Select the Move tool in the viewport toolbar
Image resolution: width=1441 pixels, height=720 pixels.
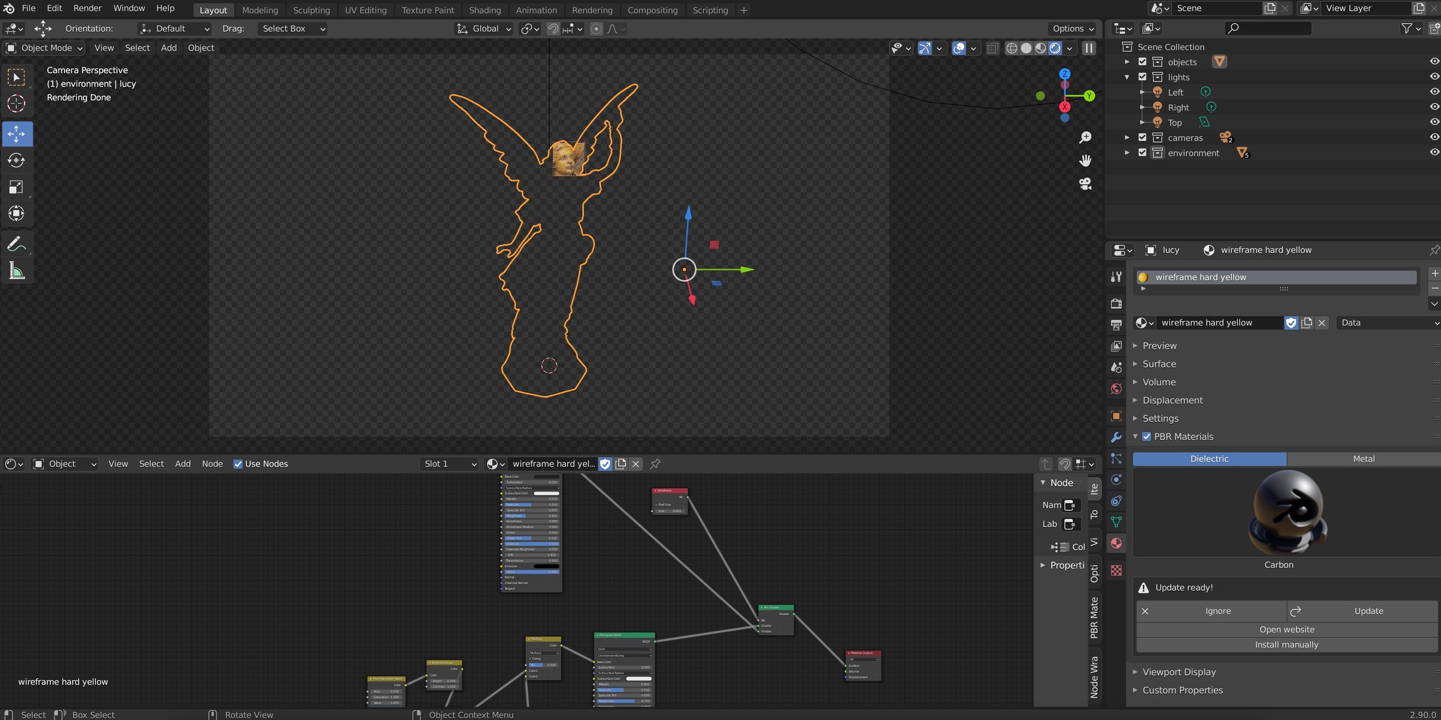[16, 134]
